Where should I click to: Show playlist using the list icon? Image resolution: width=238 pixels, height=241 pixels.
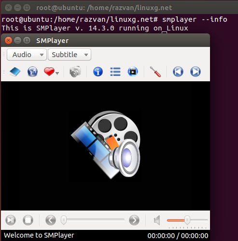coord(115,72)
